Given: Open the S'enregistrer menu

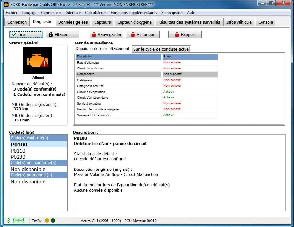Looking at the screenshot, I should point(172,13).
